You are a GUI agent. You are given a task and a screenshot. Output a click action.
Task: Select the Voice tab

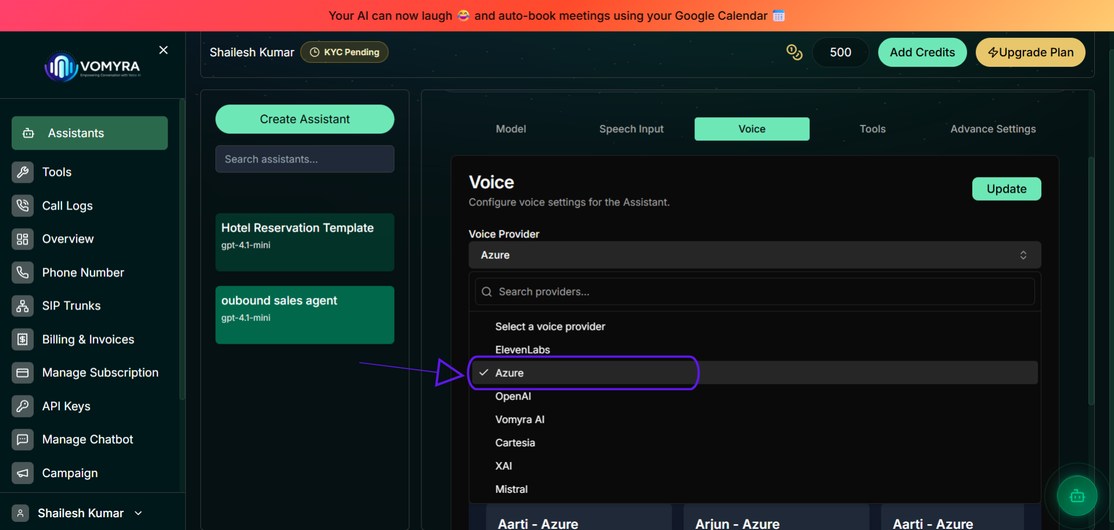point(752,129)
